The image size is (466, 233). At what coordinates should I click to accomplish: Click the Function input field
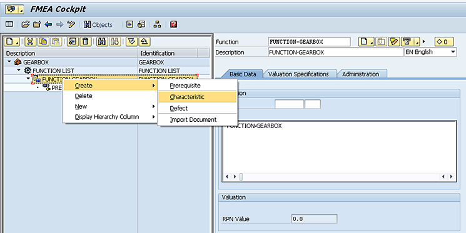(309, 42)
